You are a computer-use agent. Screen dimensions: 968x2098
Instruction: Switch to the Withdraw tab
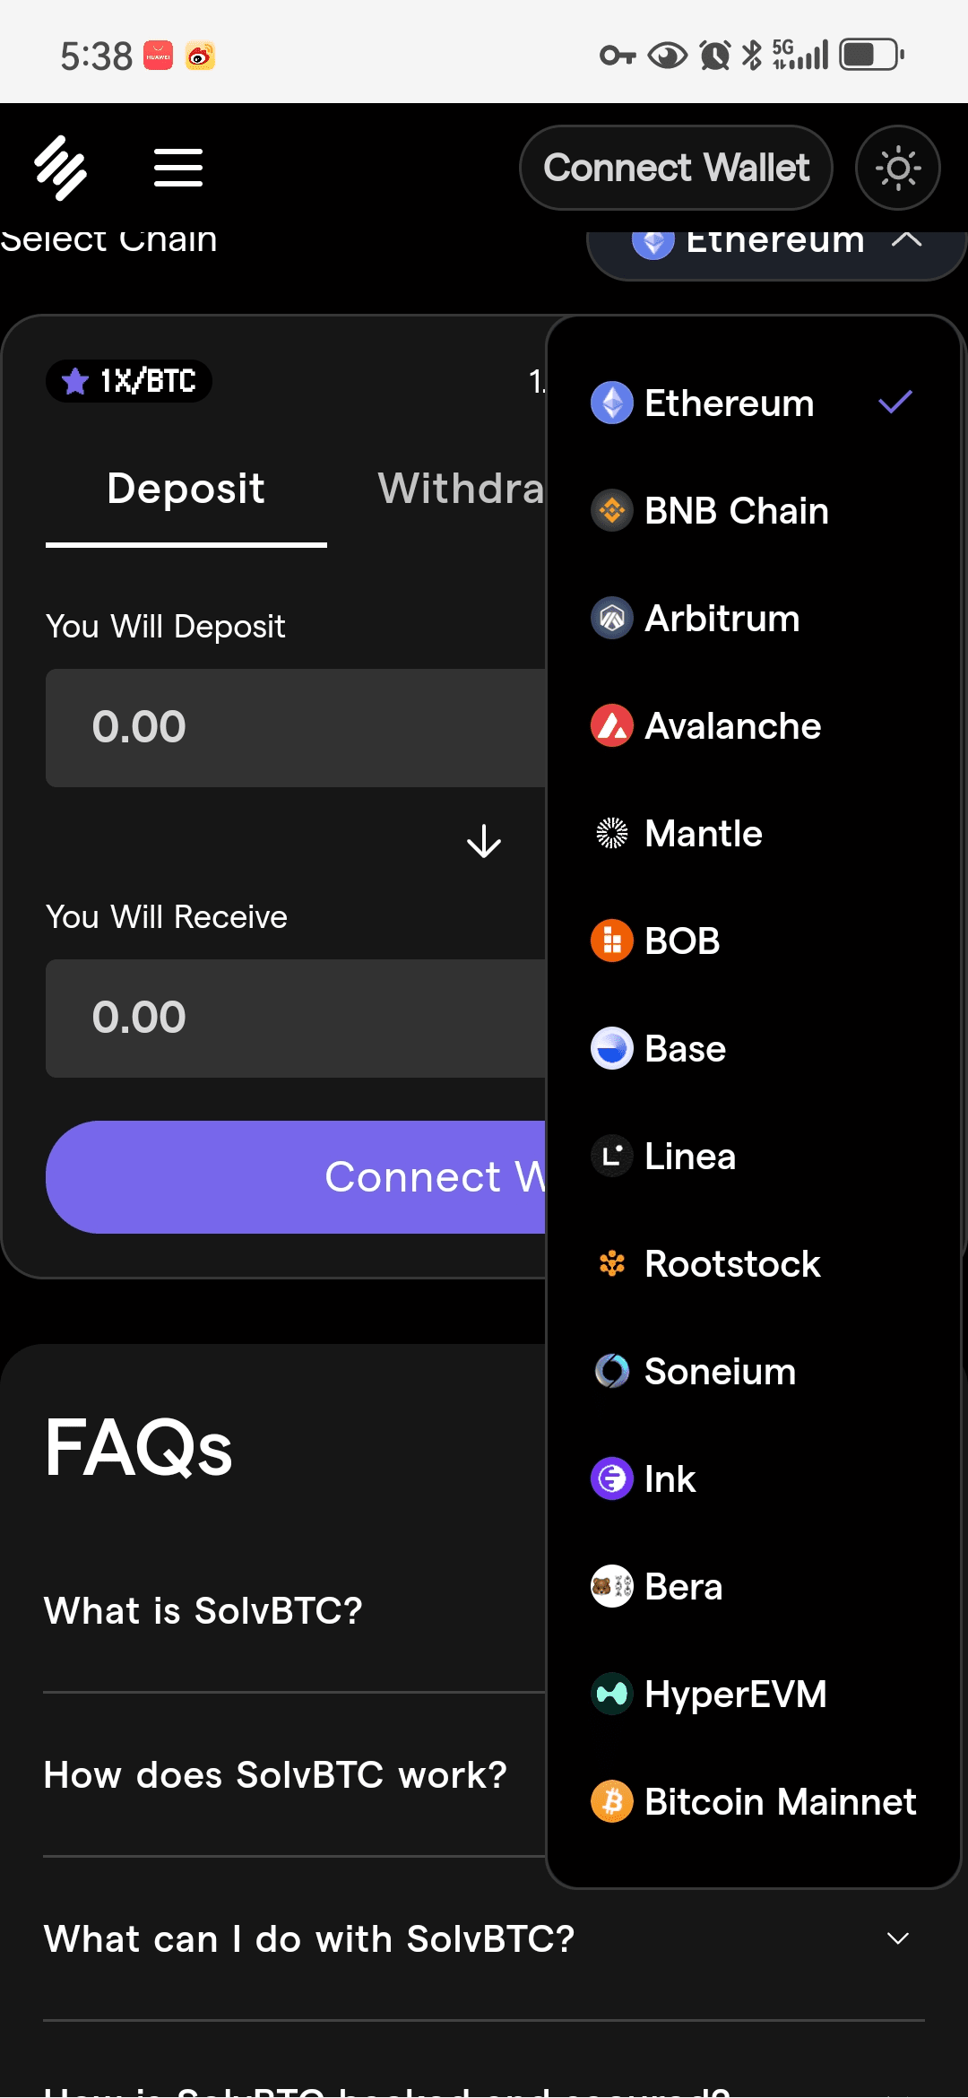(x=461, y=490)
